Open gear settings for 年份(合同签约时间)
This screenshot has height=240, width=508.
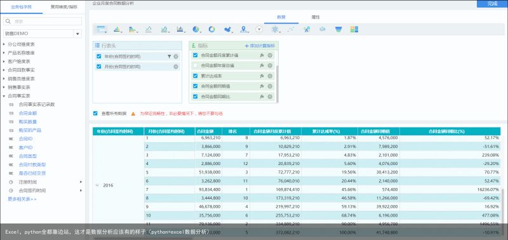[x=176, y=57]
